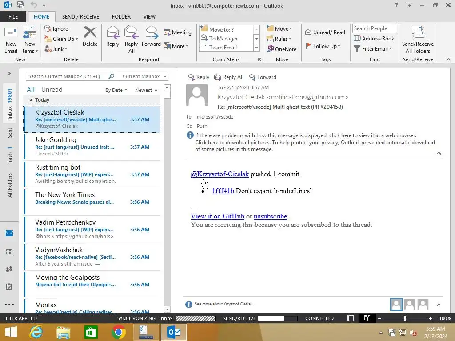
Task: Open the More respond options
Action: click(x=176, y=46)
